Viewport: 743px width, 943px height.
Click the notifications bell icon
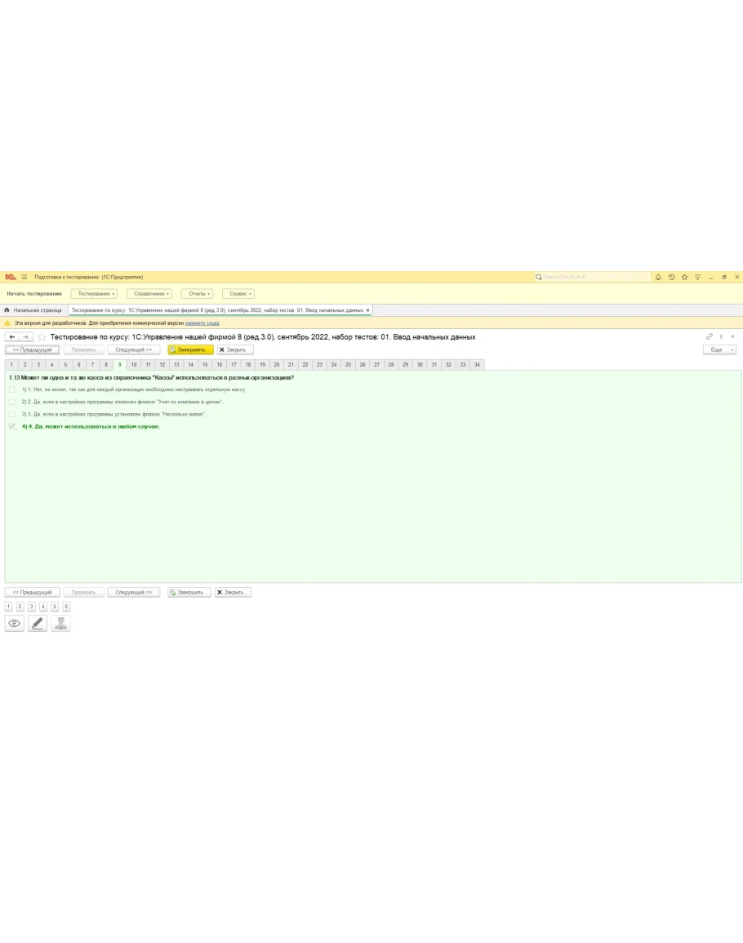(658, 277)
